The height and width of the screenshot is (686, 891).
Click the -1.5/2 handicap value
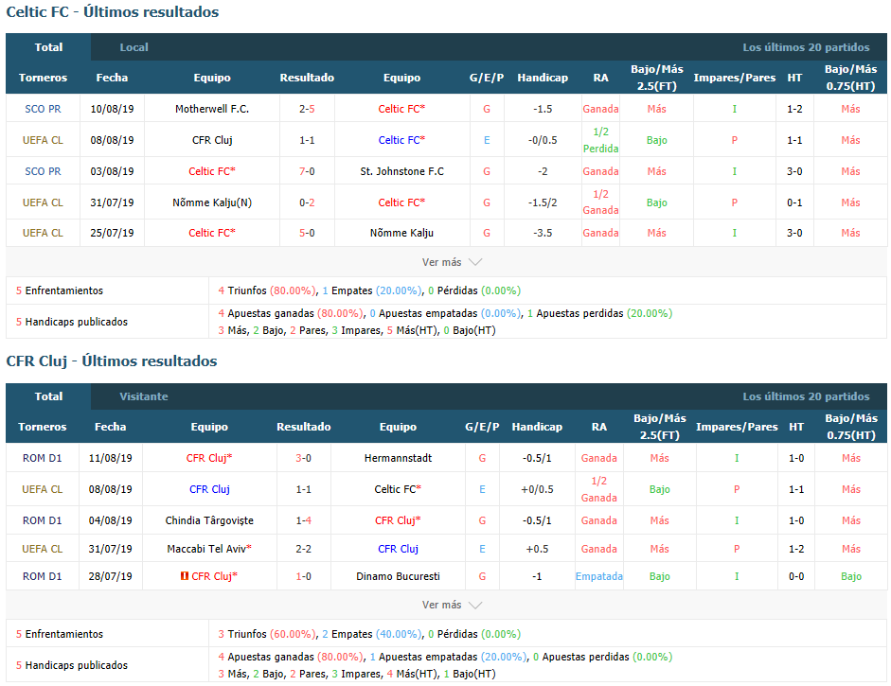[x=543, y=202]
